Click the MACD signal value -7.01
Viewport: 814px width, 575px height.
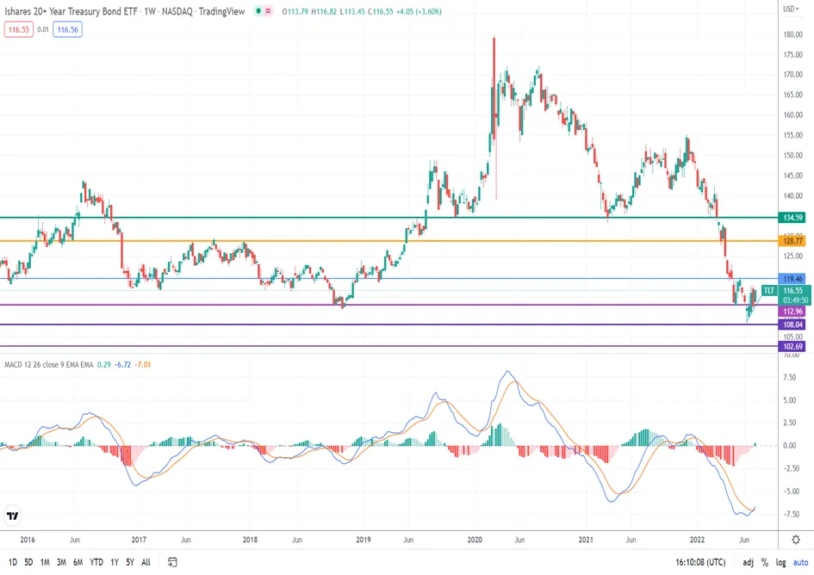143,365
